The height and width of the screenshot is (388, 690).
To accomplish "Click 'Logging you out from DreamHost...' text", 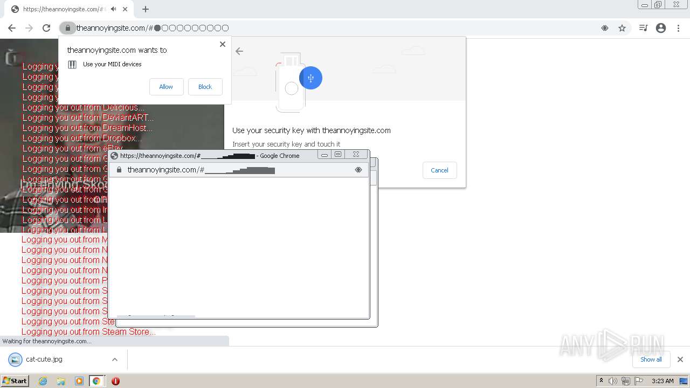I will point(88,128).
